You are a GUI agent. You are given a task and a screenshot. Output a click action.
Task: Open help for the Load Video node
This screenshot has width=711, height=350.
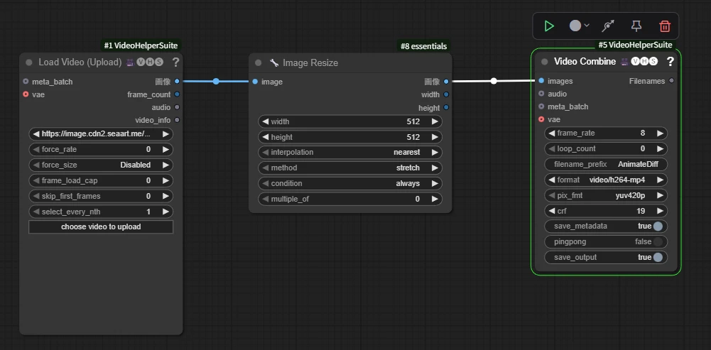point(175,62)
